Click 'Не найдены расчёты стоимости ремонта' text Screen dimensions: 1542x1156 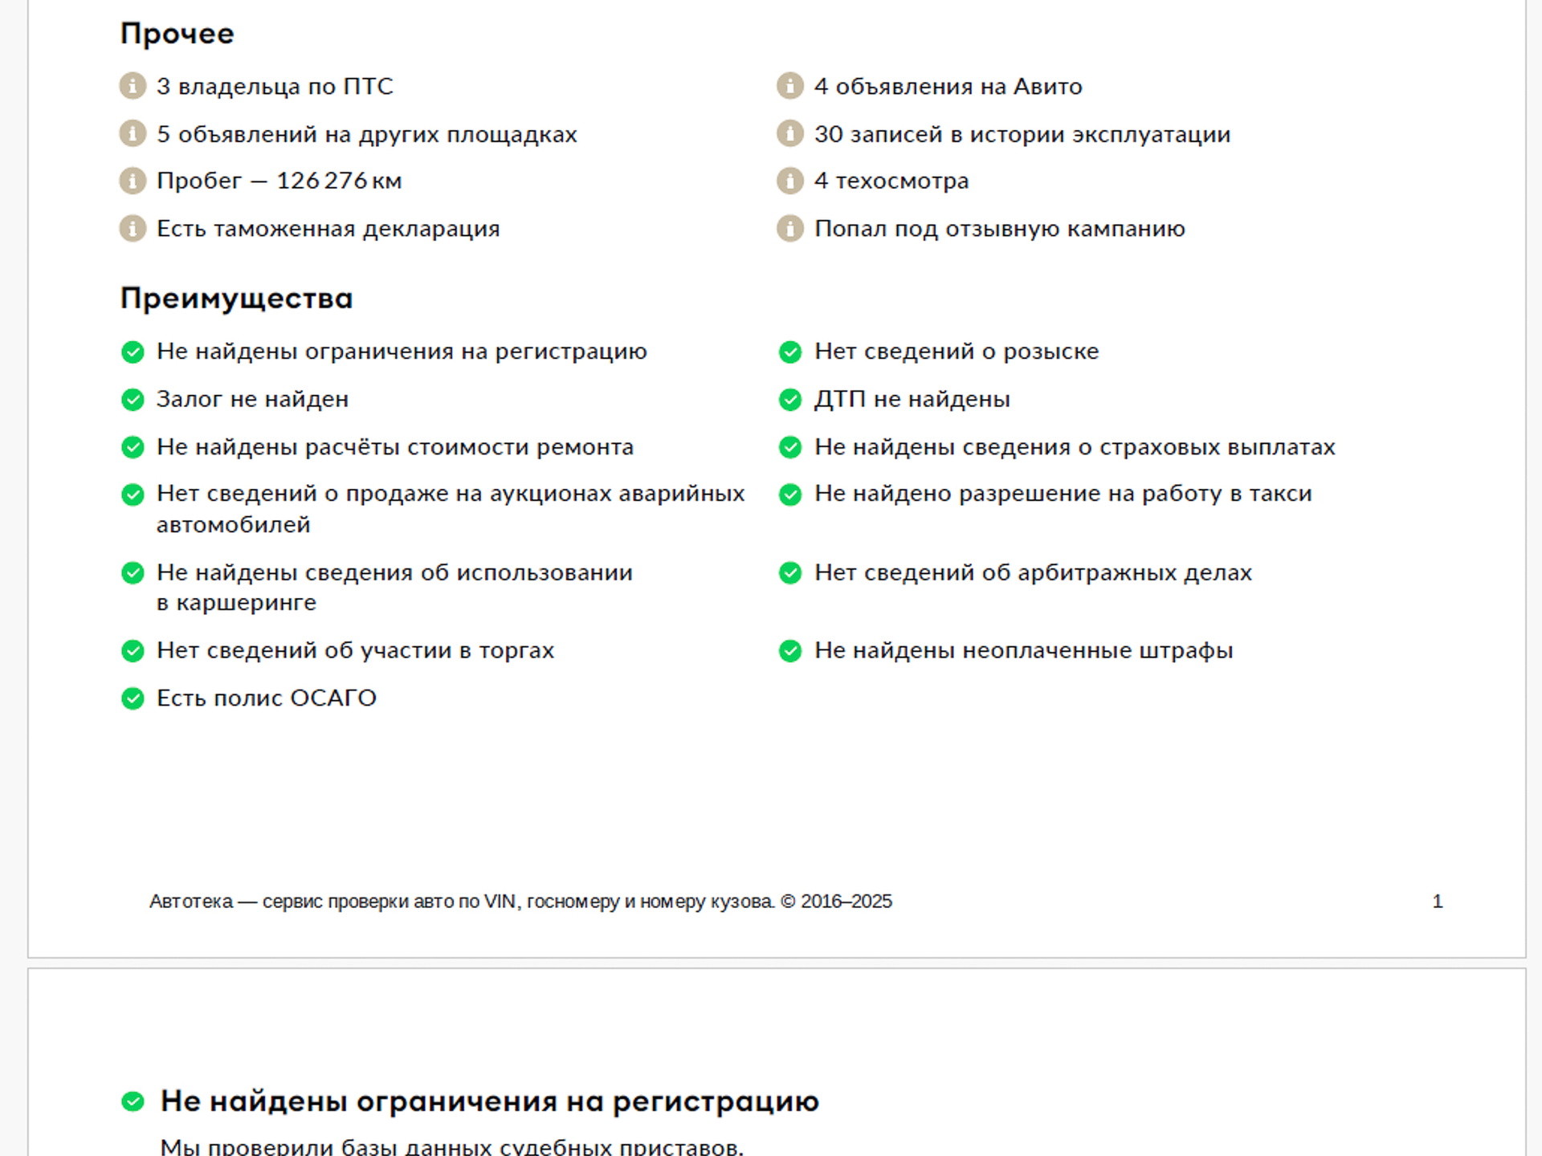pyautogui.click(x=395, y=447)
